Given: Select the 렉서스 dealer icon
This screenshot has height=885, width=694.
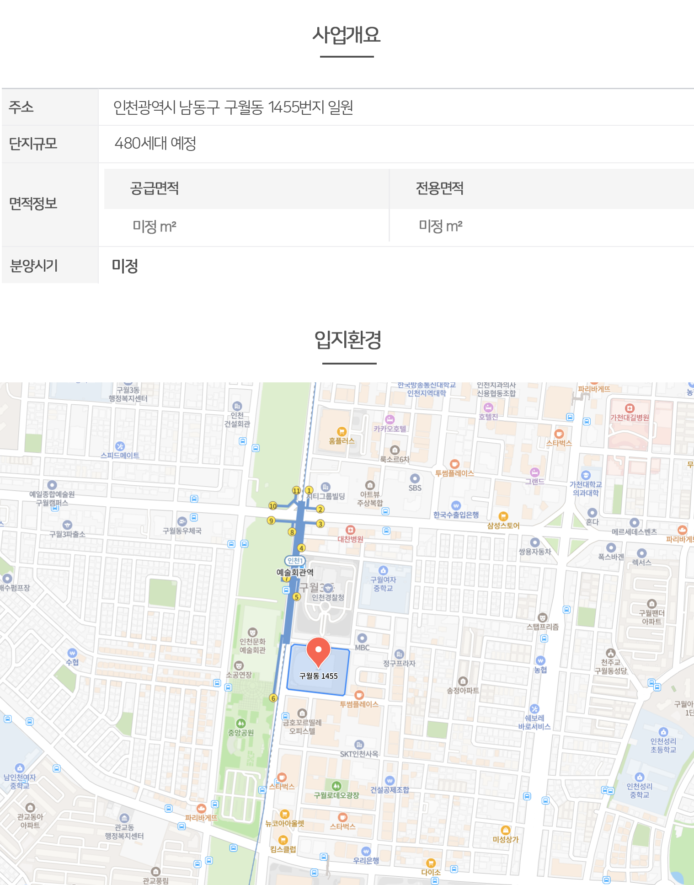Looking at the screenshot, I should 642,553.
